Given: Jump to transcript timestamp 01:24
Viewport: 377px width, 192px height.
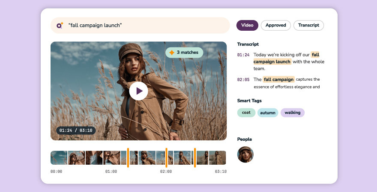Looking at the screenshot, I should point(243,55).
